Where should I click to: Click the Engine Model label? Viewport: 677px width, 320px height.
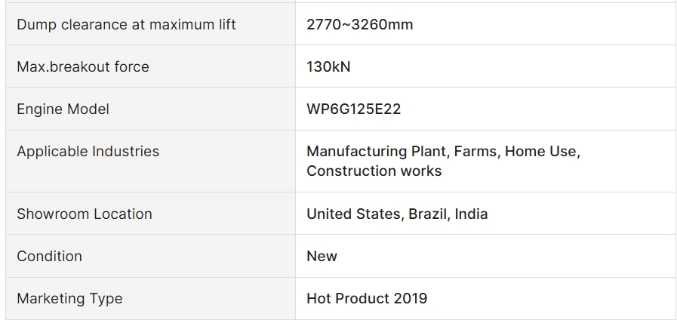pyautogui.click(x=63, y=109)
